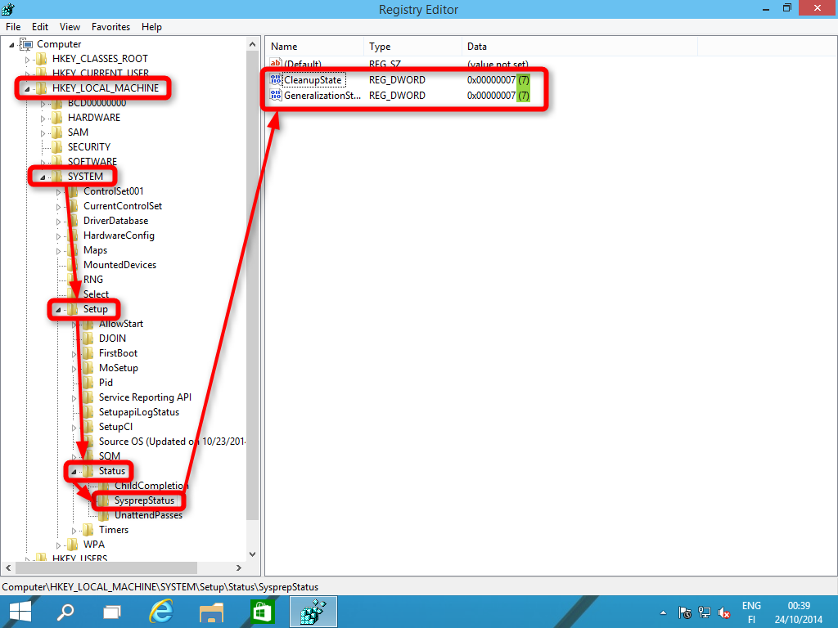Select the UnattendPasses key
This screenshot has width=838, height=628.
coord(148,515)
